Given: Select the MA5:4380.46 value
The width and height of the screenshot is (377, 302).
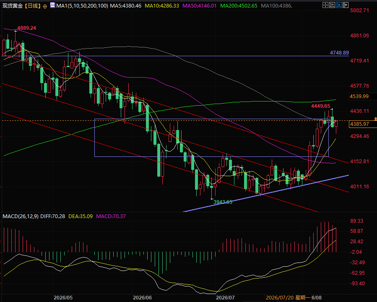Looking at the screenshot, I should pyautogui.click(x=125, y=5).
